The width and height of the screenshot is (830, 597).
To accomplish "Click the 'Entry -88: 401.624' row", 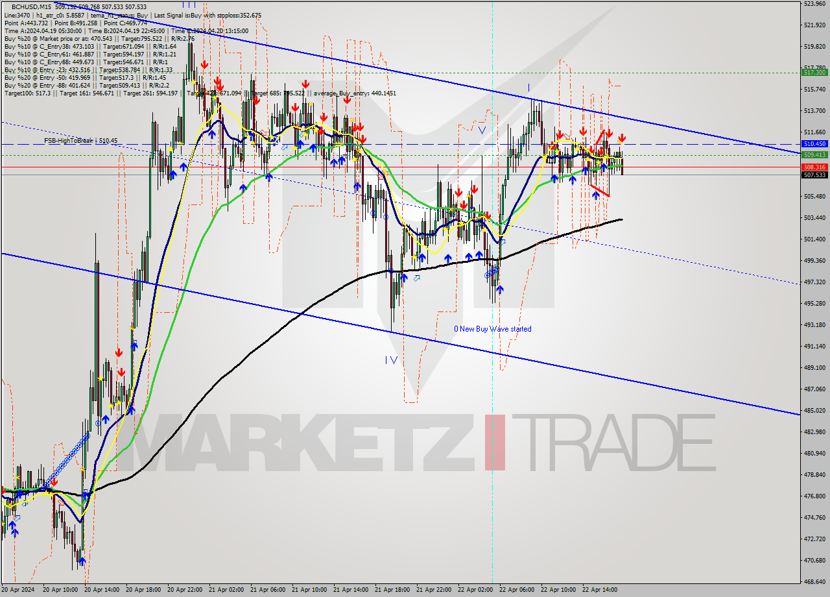I will pyautogui.click(x=87, y=85).
